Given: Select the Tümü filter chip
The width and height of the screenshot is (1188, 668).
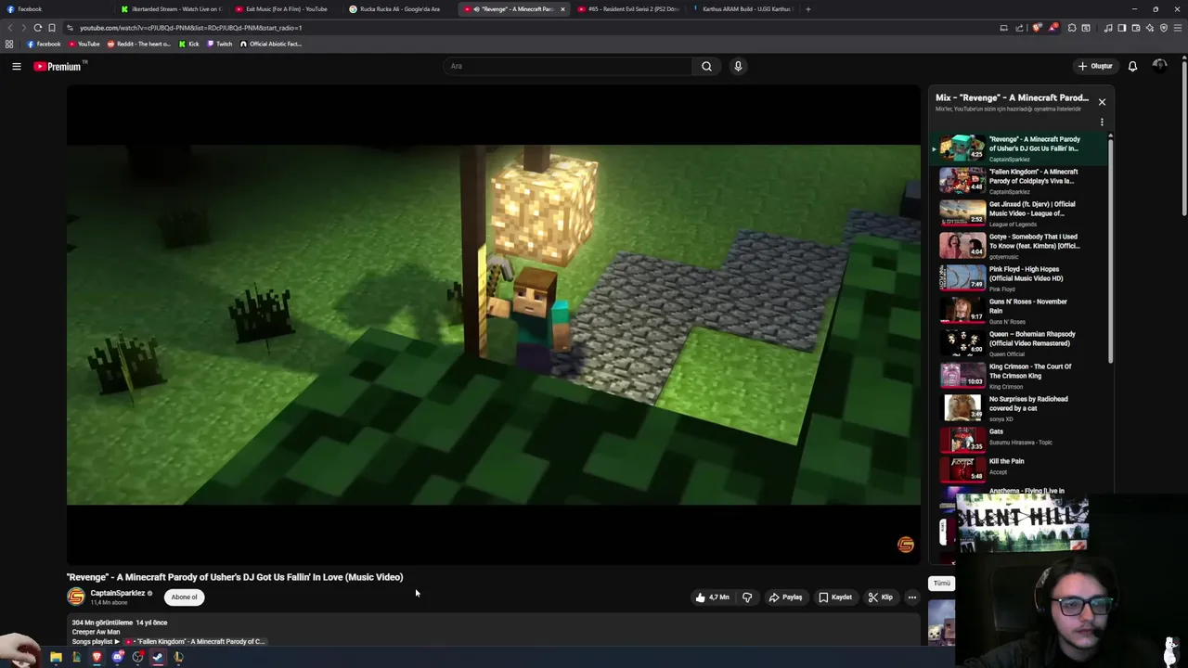Looking at the screenshot, I should click(942, 583).
